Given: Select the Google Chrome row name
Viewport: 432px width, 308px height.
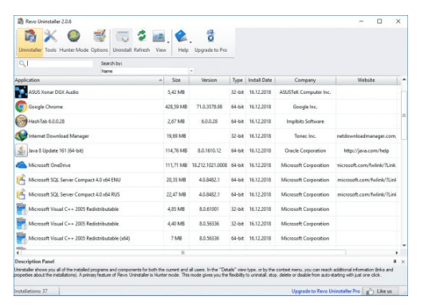Looking at the screenshot, I should pyautogui.click(x=45, y=107).
